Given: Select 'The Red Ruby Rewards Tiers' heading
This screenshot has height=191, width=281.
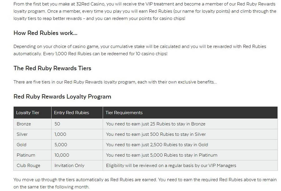Looking at the screenshot, I should coord(52,68).
